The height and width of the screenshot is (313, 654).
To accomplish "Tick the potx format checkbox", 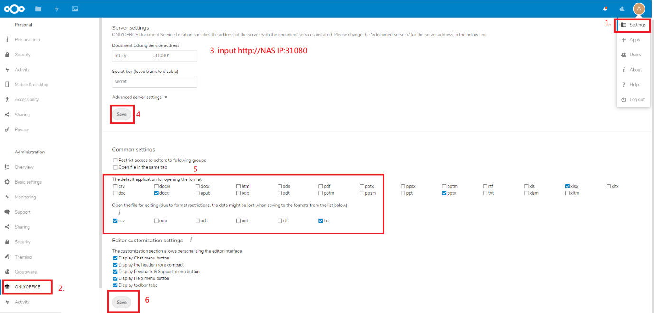I will click(362, 187).
